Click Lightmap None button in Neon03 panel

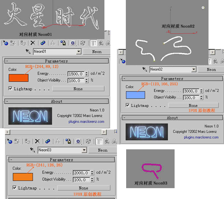84,188
